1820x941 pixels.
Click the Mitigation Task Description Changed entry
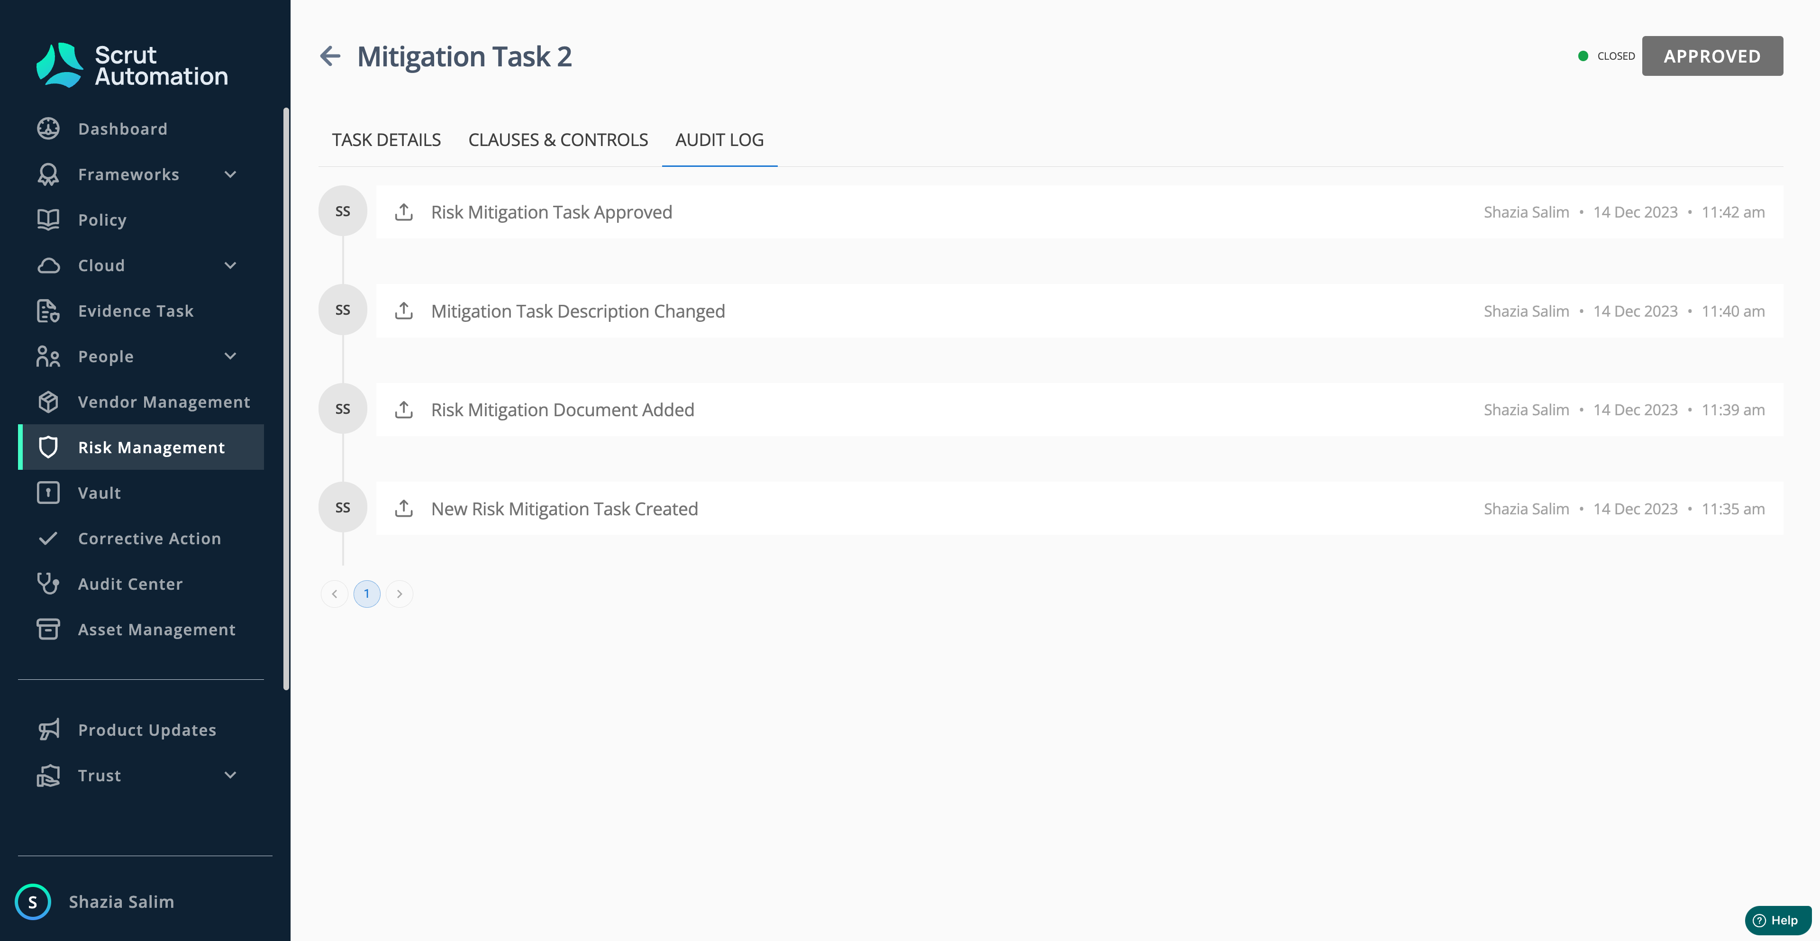point(1079,311)
